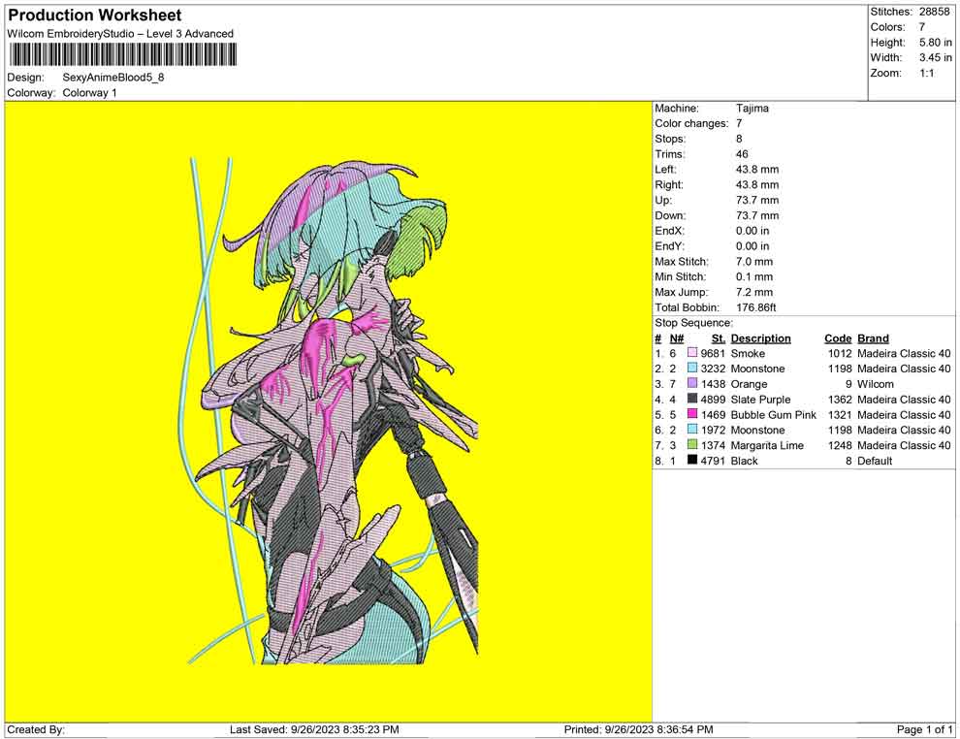This screenshot has width=960, height=739.
Task: Select the design name "SexyAnimeBlood5_8"
Action: (113, 78)
